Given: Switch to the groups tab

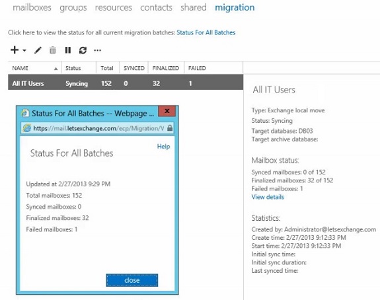Looking at the screenshot, I should (73, 7).
